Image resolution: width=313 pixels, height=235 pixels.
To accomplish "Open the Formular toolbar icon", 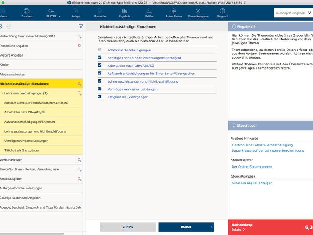I will coord(100,11).
